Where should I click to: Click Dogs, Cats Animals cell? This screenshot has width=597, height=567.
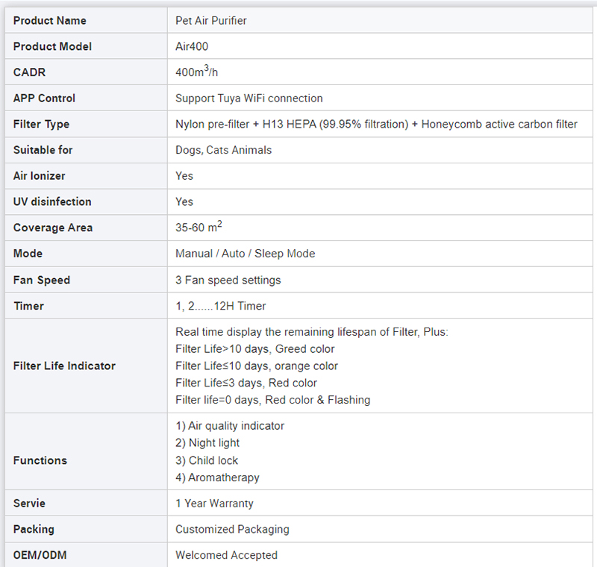tap(223, 150)
